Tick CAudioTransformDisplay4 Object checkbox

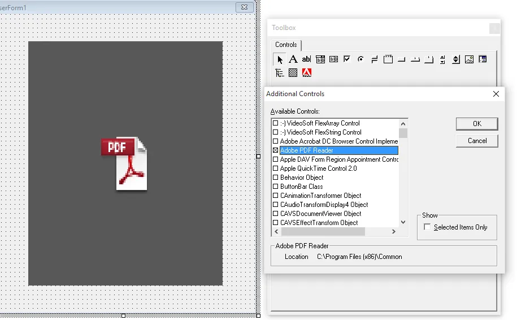tap(276, 205)
